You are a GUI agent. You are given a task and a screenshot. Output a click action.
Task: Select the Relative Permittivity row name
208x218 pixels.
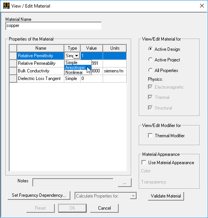pos(40,56)
